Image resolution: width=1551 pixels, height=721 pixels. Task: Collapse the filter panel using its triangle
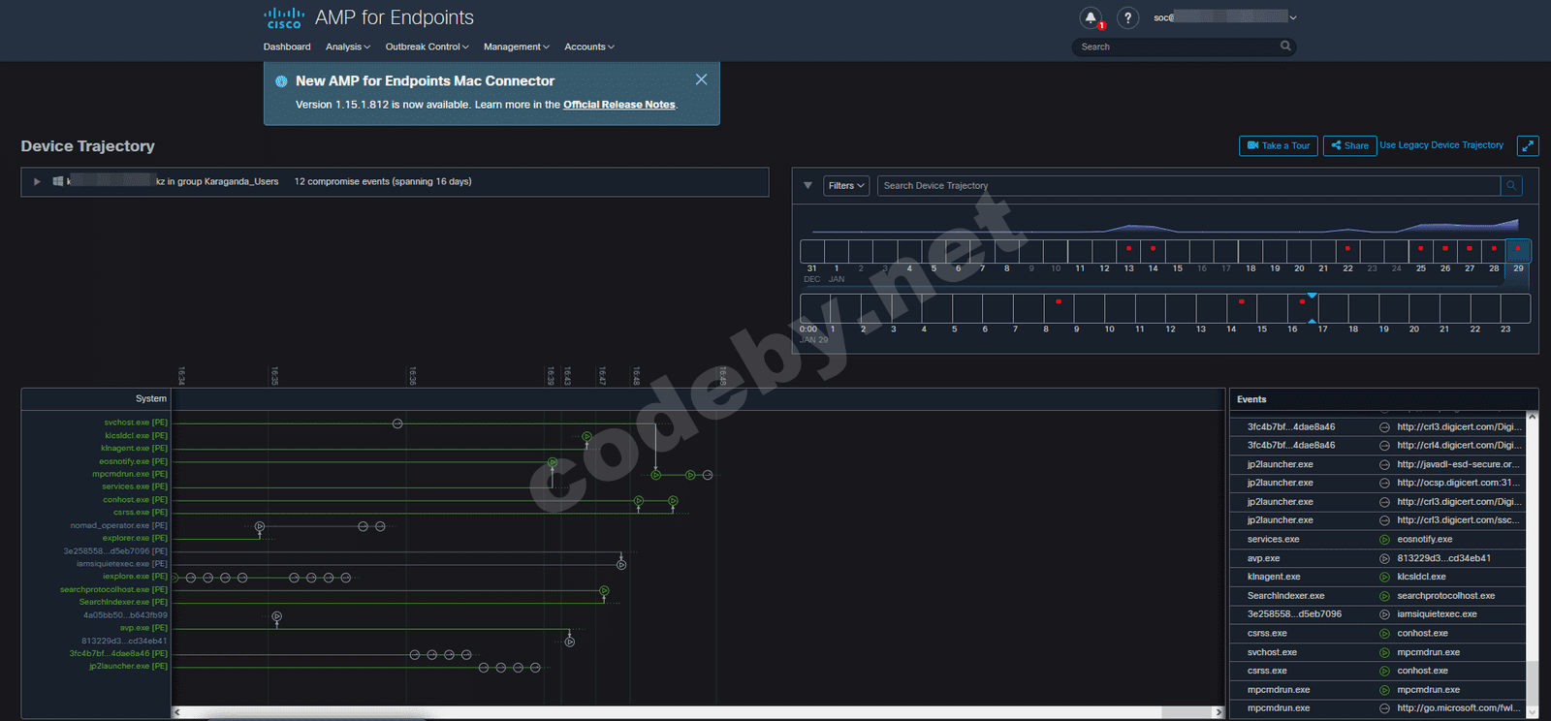(807, 185)
